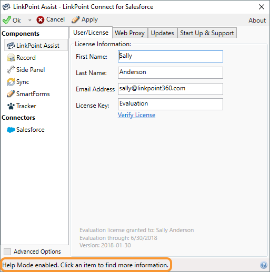
Task: Click the Last Name input field
Action: click(171, 72)
